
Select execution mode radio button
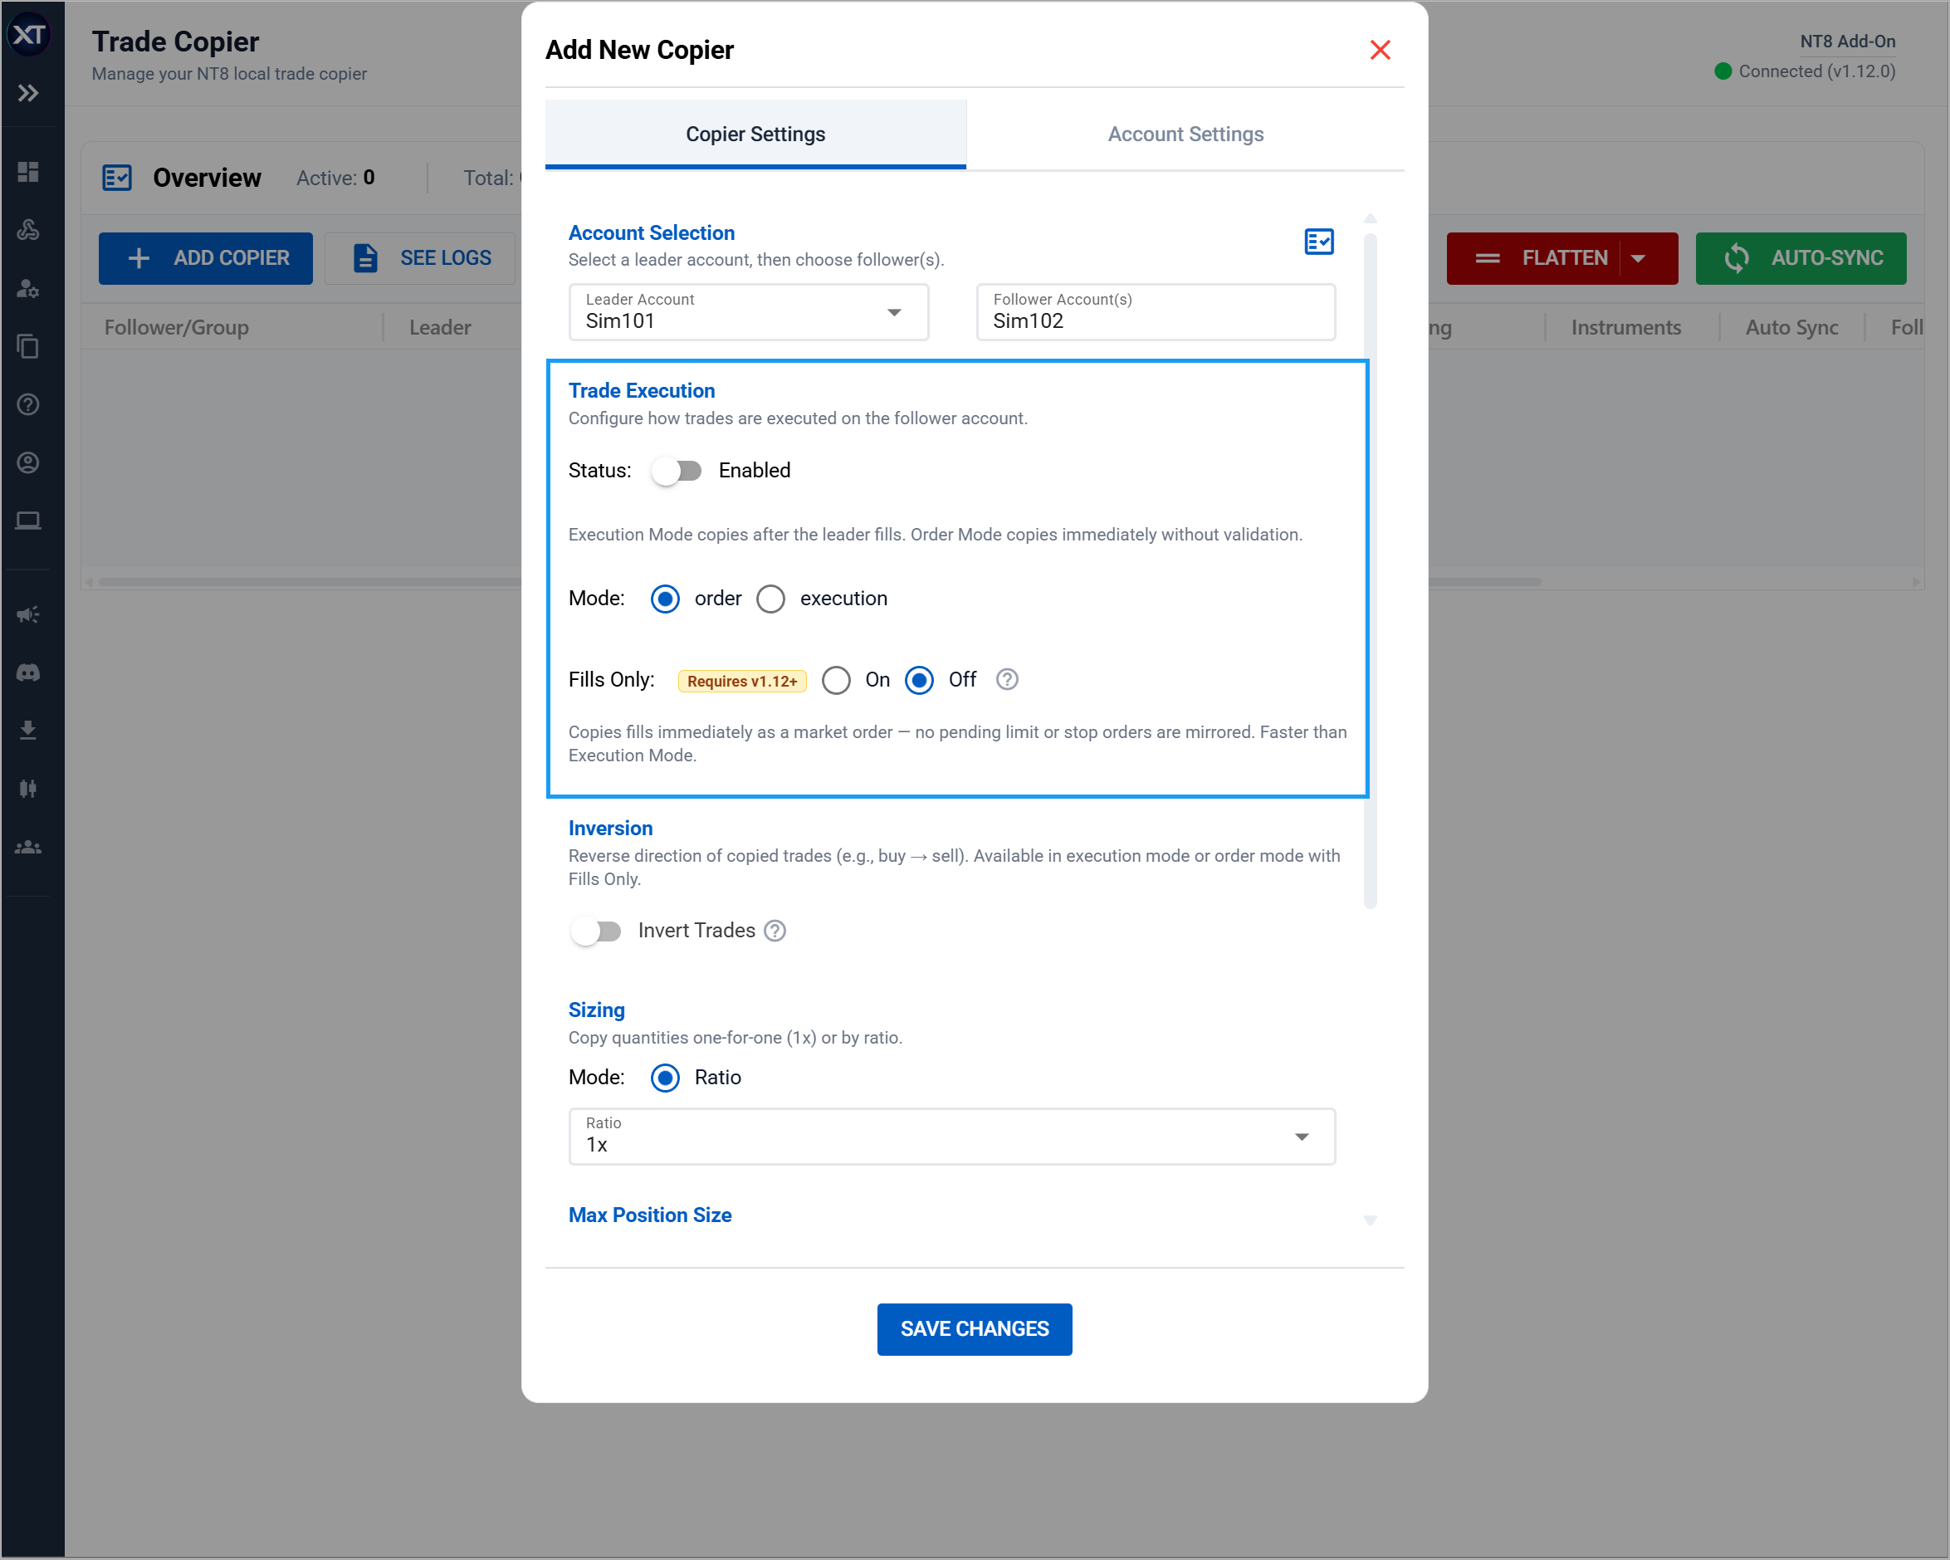pyautogui.click(x=770, y=599)
